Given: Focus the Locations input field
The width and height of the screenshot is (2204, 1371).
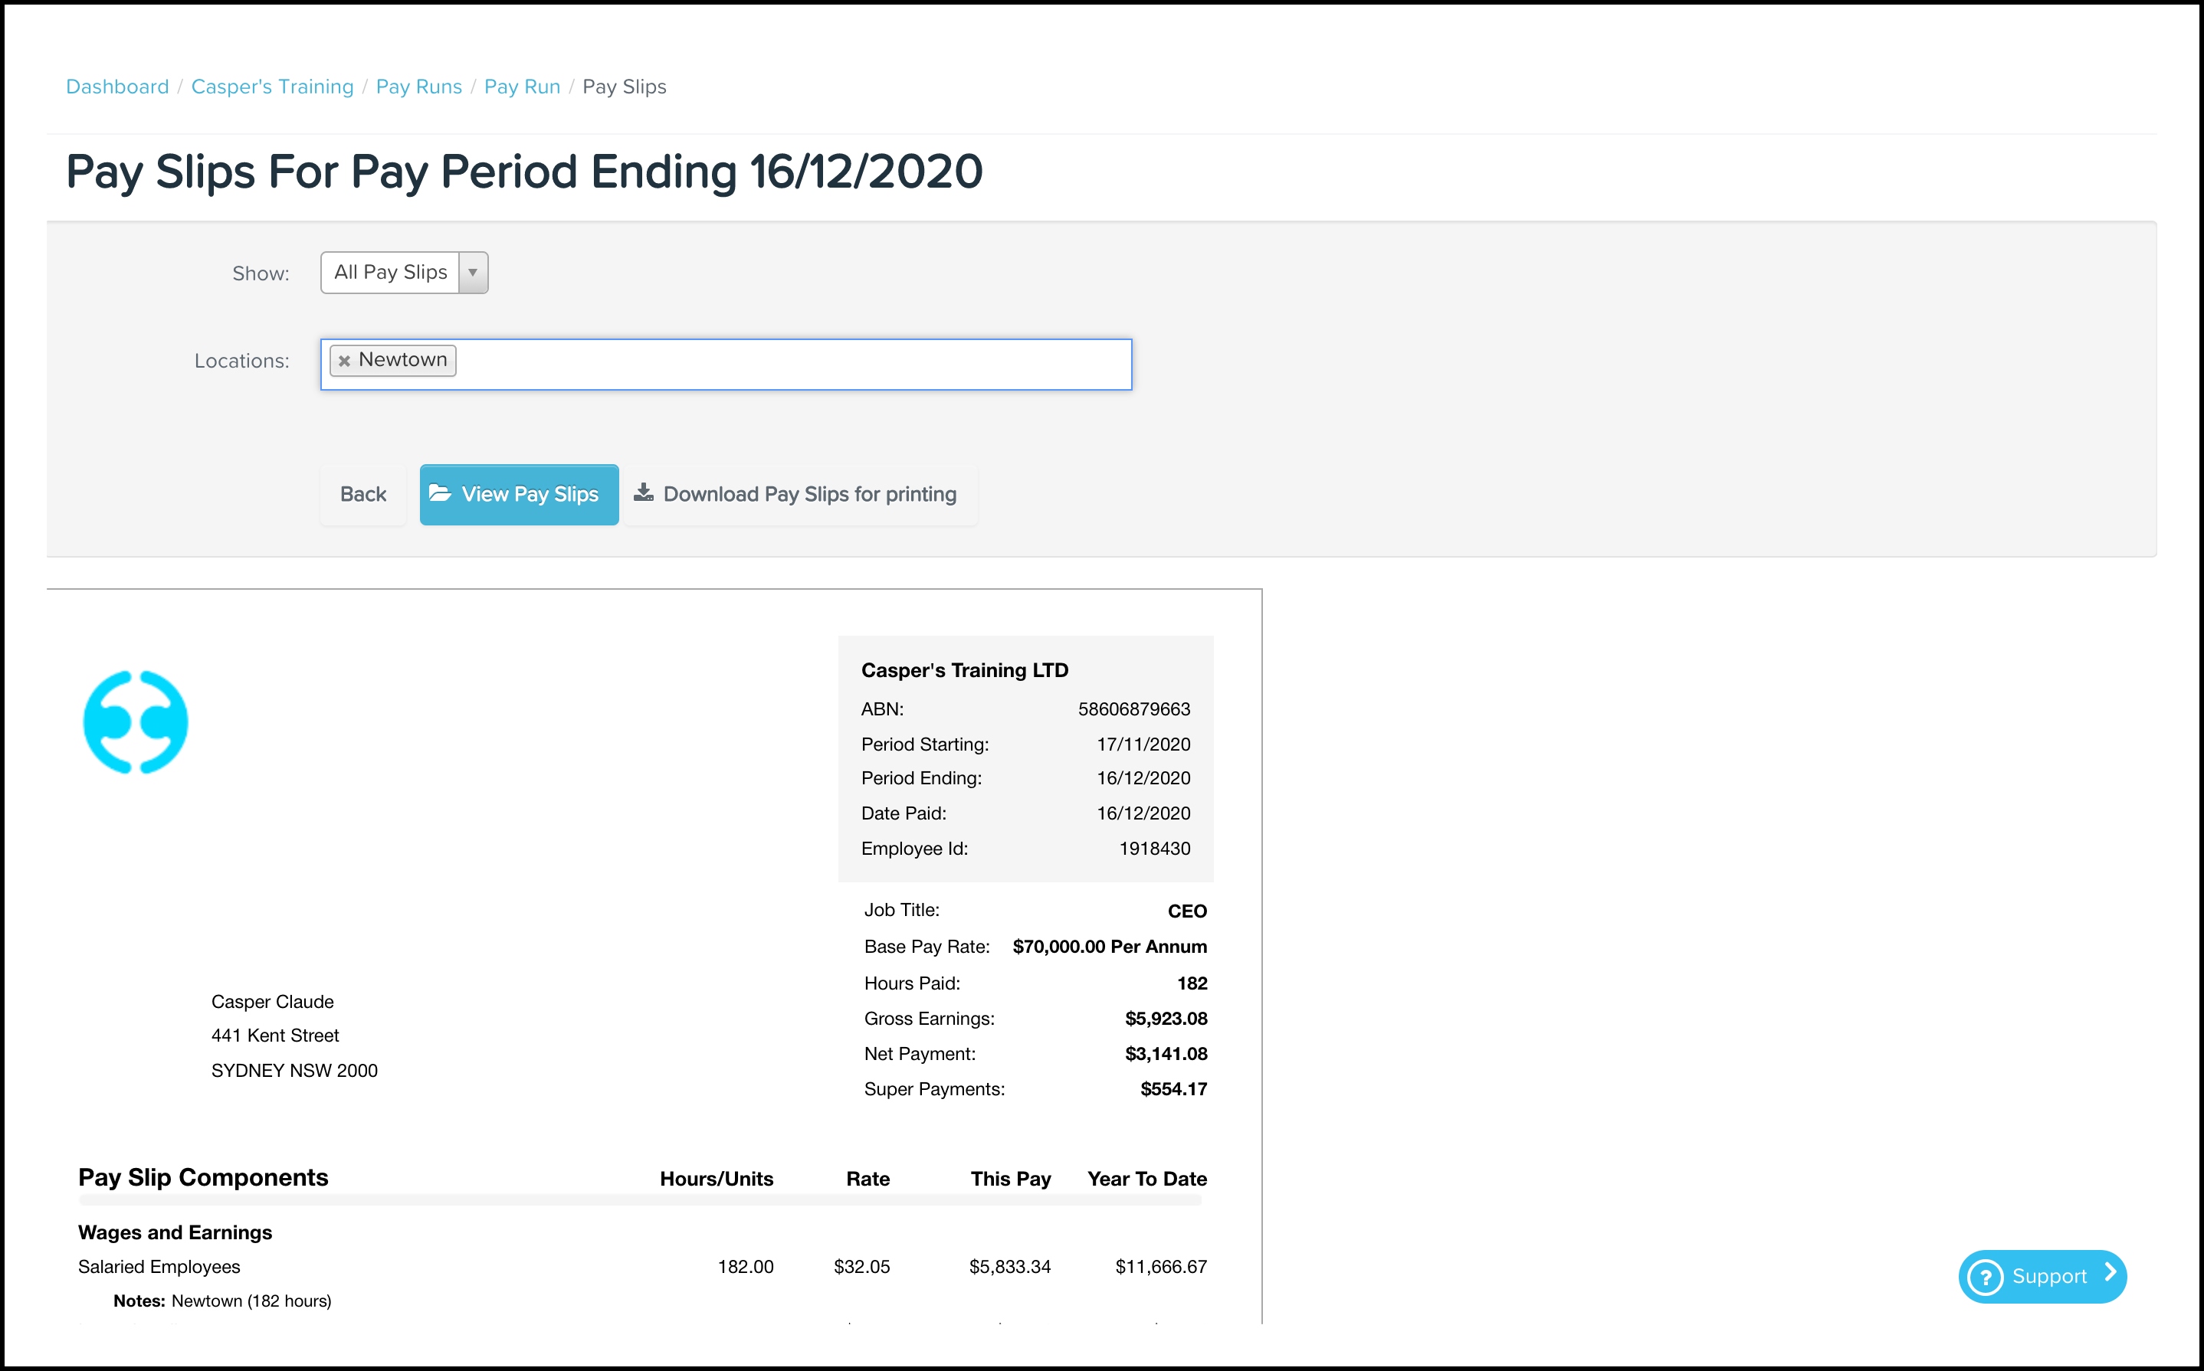Looking at the screenshot, I should click(x=789, y=365).
